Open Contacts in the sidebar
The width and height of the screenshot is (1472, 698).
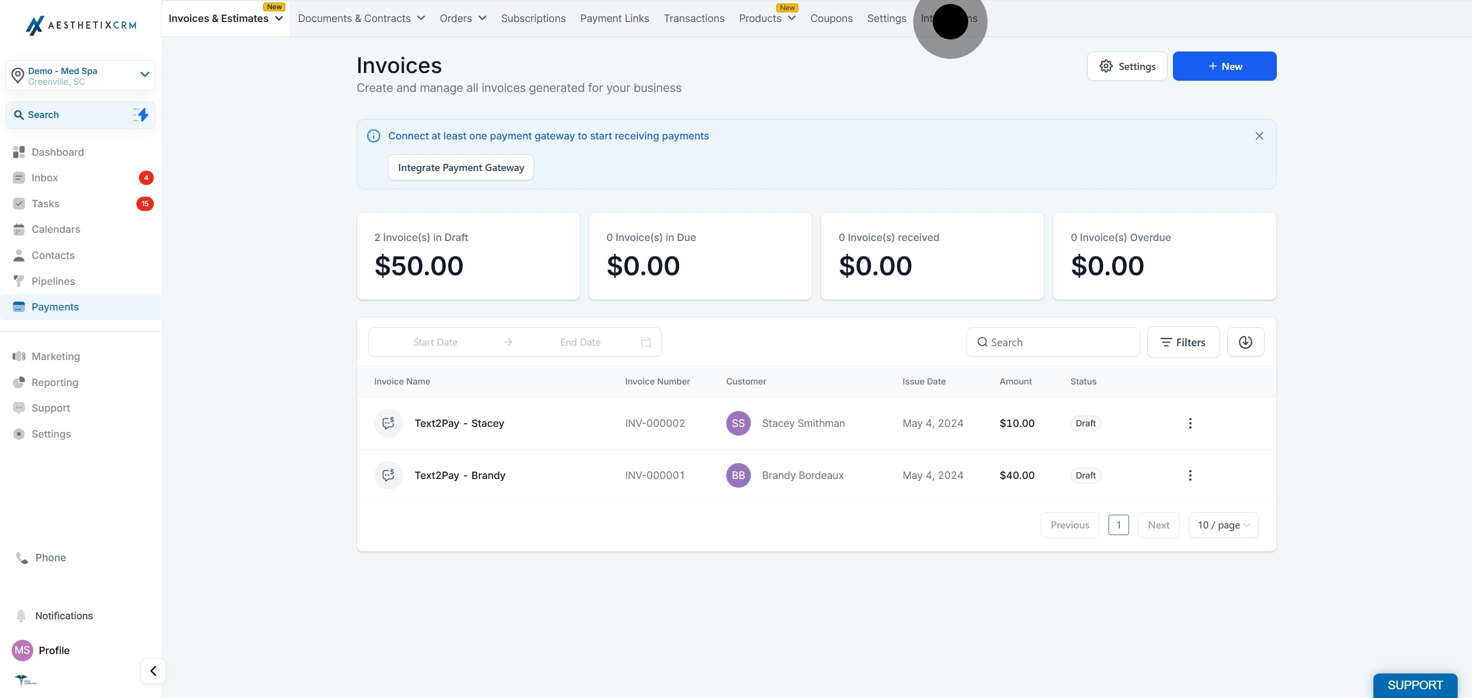pos(53,255)
